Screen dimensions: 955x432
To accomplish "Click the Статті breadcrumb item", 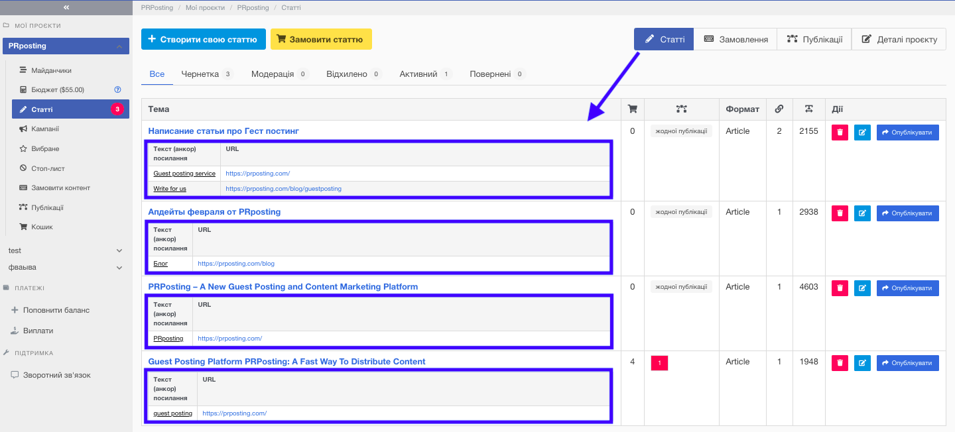I will pyautogui.click(x=290, y=8).
